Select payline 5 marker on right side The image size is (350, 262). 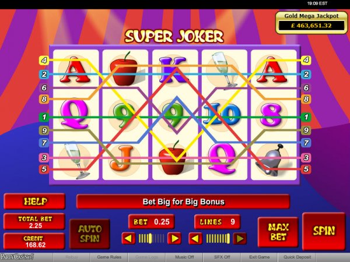306,169
